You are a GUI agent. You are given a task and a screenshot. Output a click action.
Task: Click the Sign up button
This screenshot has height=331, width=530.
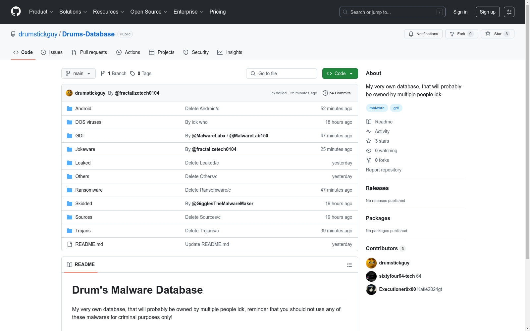[488, 12]
